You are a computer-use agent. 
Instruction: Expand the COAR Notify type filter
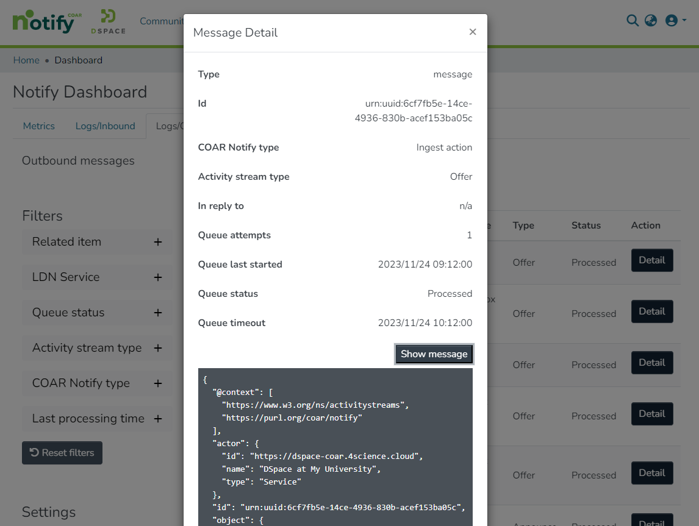(x=157, y=383)
